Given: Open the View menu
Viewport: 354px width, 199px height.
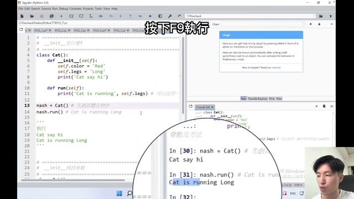Looking at the screenshot, I should 107,9.
